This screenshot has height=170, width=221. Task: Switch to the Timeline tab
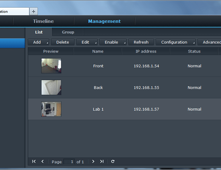coord(43,21)
